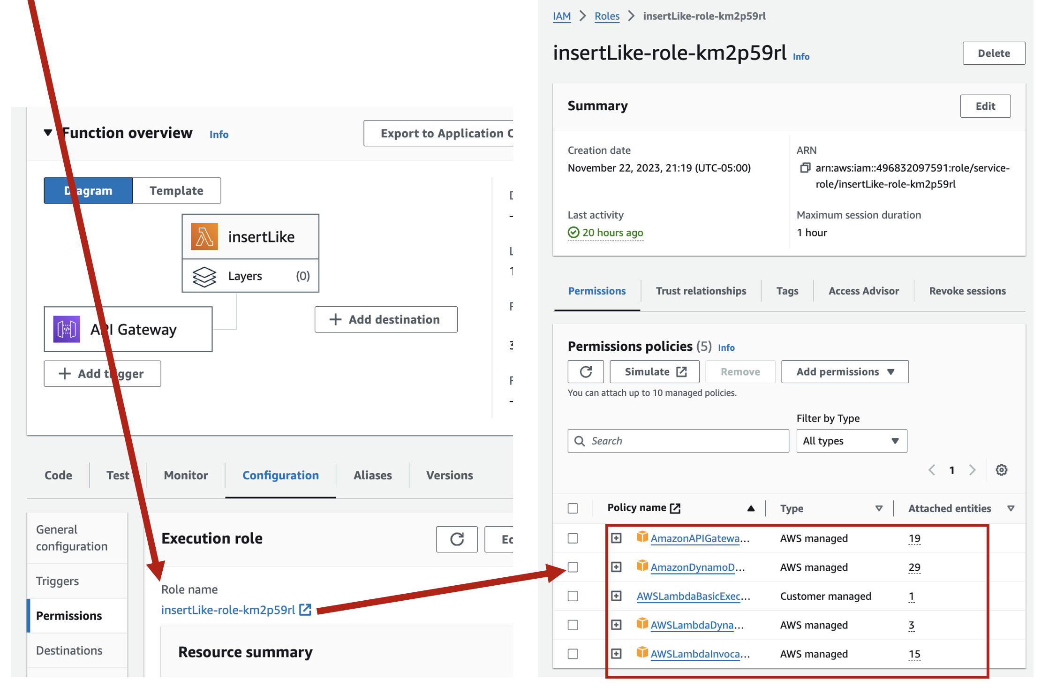Expand the AmazonDynamoD policy details

point(617,567)
